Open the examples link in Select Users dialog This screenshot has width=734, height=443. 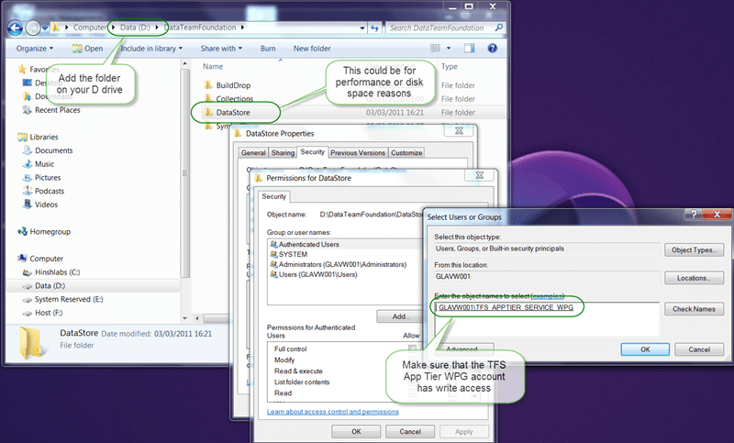click(548, 296)
